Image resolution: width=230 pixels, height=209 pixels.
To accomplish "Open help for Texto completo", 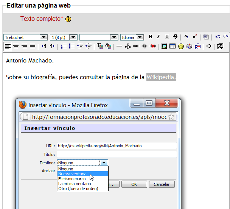I will (68, 19).
